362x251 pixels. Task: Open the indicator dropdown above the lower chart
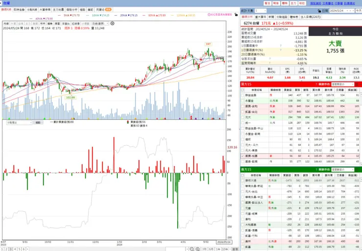(19, 123)
